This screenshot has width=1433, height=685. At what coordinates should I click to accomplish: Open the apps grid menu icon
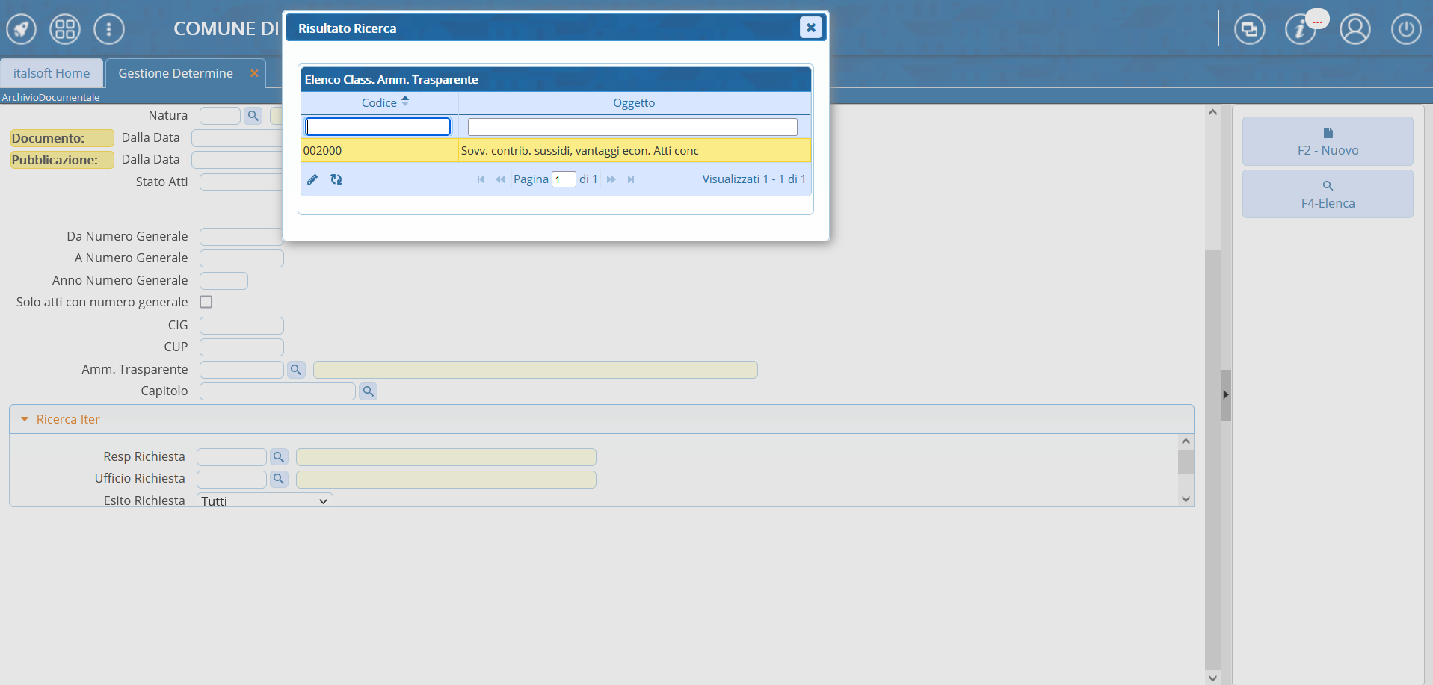click(65, 30)
